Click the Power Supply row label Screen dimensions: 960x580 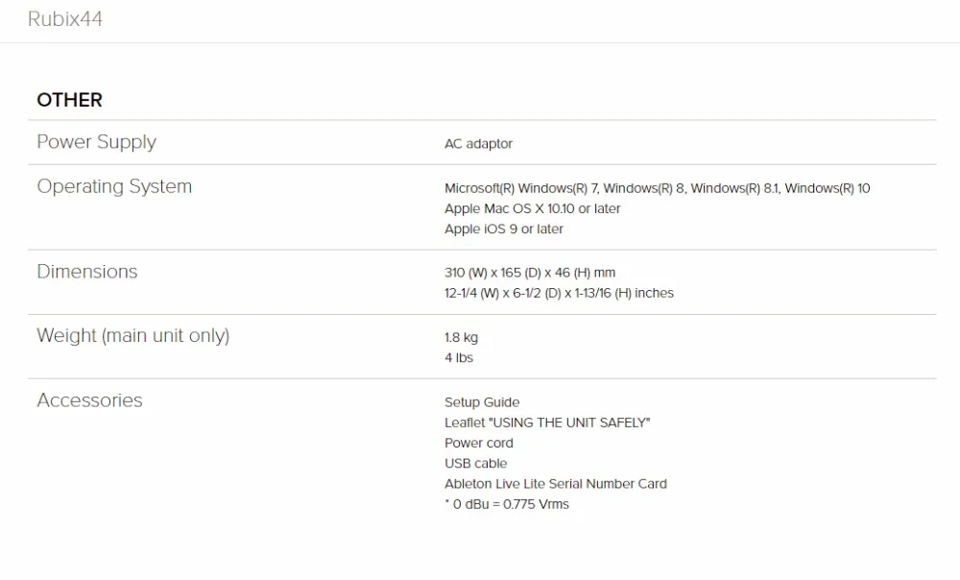pos(96,142)
